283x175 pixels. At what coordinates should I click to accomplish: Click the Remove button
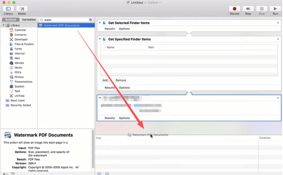(121, 80)
